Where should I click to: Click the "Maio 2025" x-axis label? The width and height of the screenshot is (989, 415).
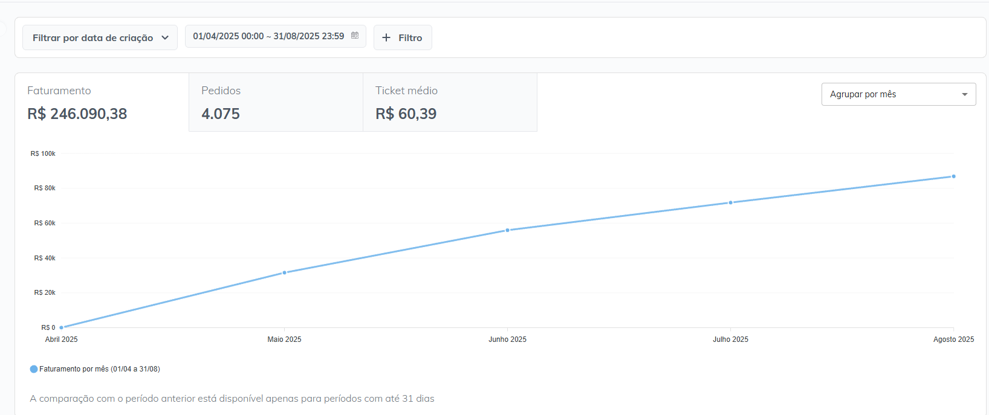(x=285, y=339)
